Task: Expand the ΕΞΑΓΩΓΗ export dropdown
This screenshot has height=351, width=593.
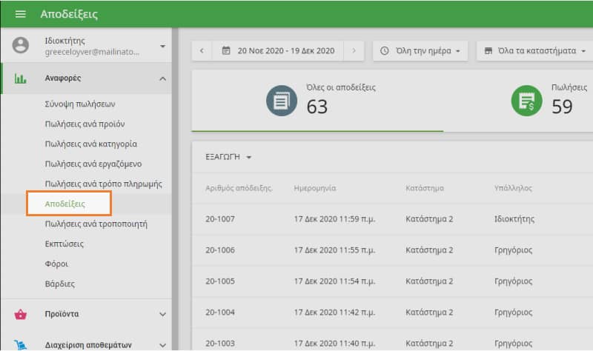Action: coord(229,158)
